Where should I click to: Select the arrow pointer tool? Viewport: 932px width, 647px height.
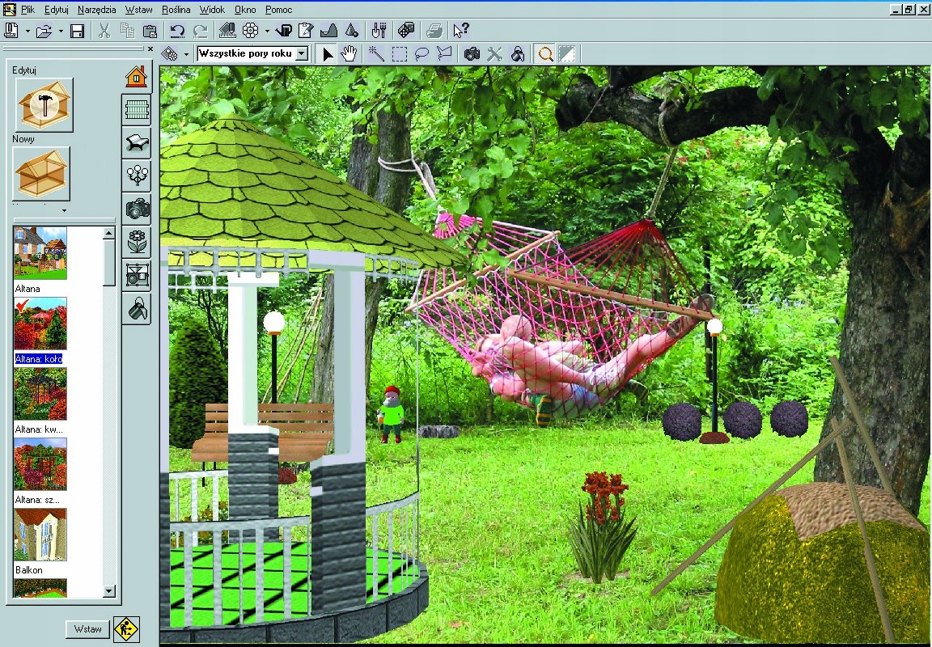tap(327, 54)
